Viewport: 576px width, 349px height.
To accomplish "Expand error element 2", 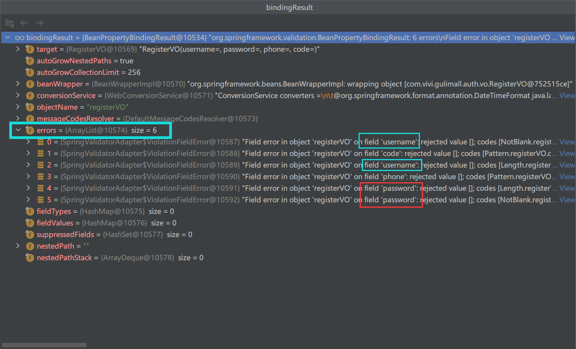I will click(x=28, y=165).
